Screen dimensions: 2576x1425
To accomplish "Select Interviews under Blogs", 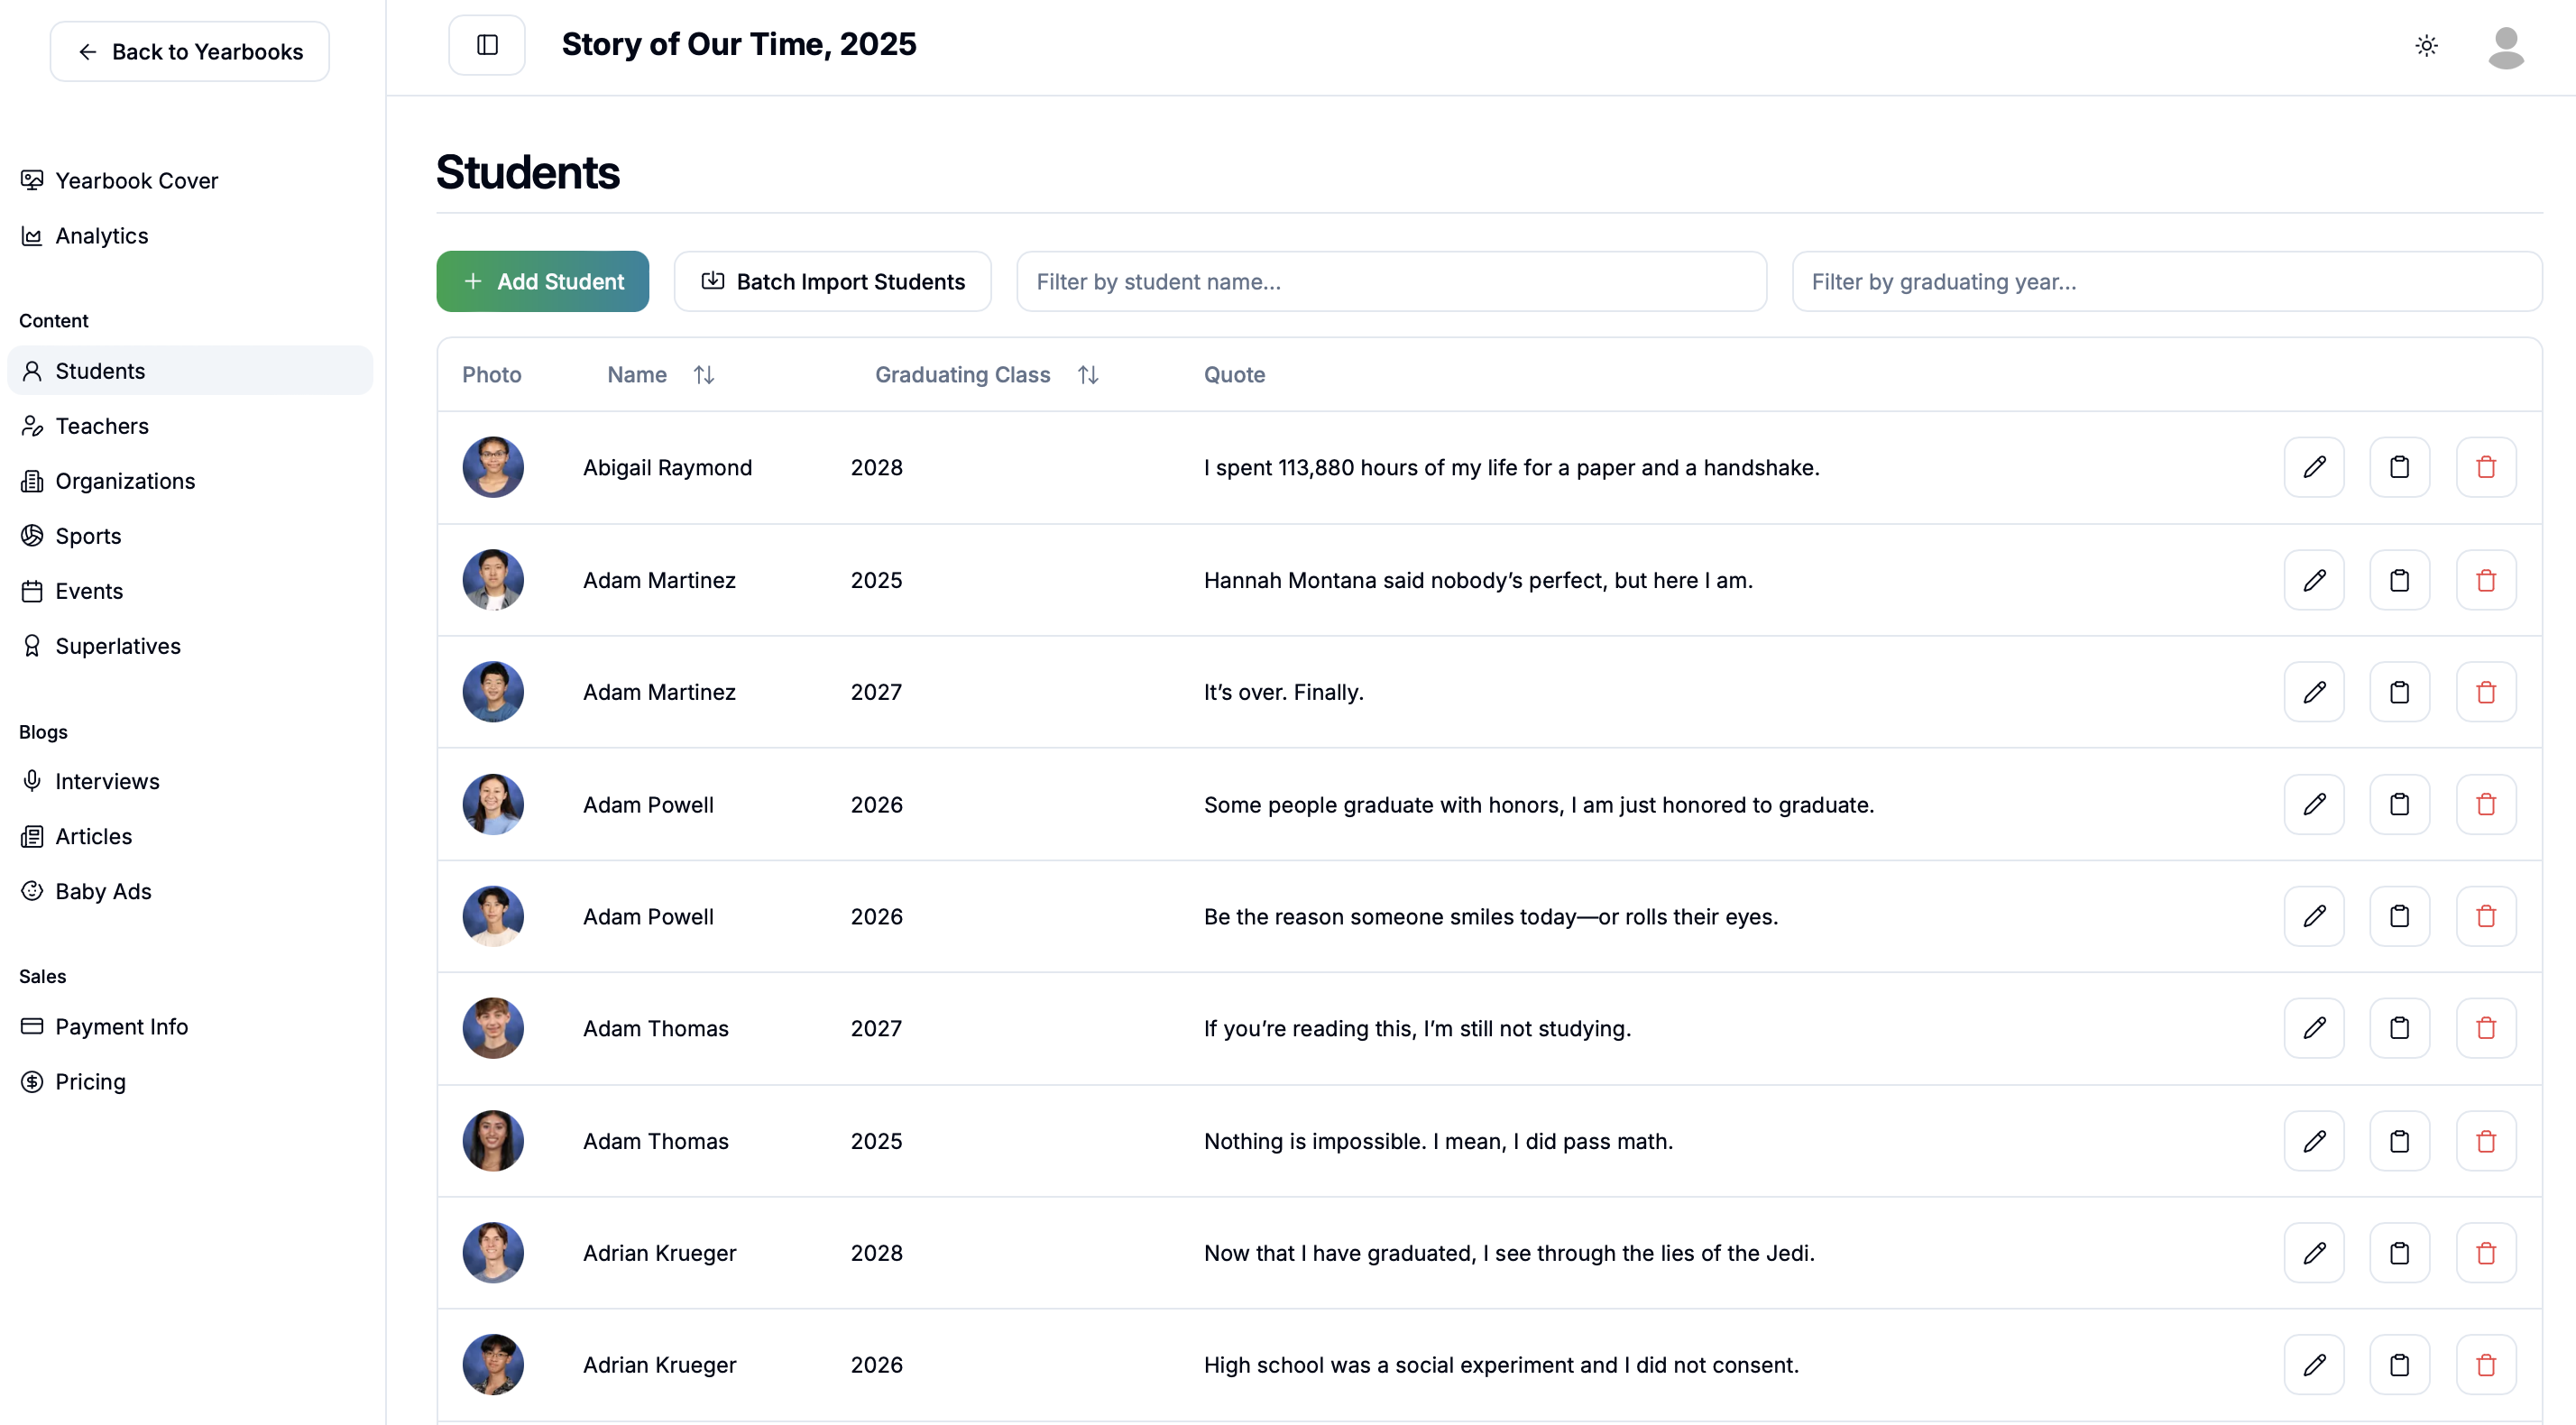I will 107,781.
